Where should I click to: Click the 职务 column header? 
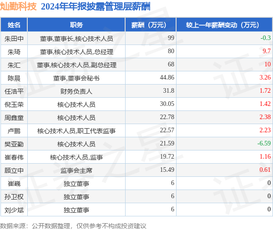[76, 25]
